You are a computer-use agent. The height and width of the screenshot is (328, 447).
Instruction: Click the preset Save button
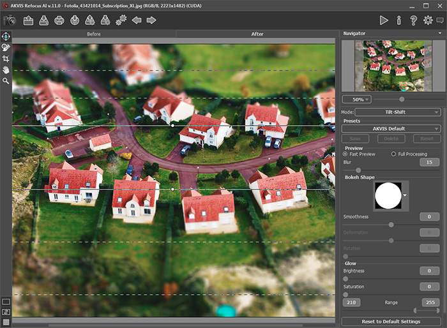[x=355, y=138]
